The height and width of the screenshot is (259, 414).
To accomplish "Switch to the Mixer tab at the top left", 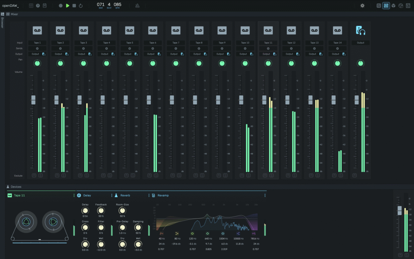I will tap(15, 13).
